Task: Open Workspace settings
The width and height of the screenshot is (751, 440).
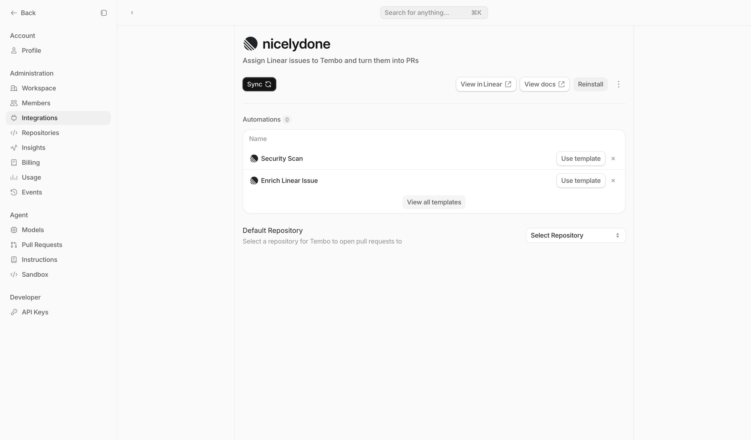Action: point(58,88)
